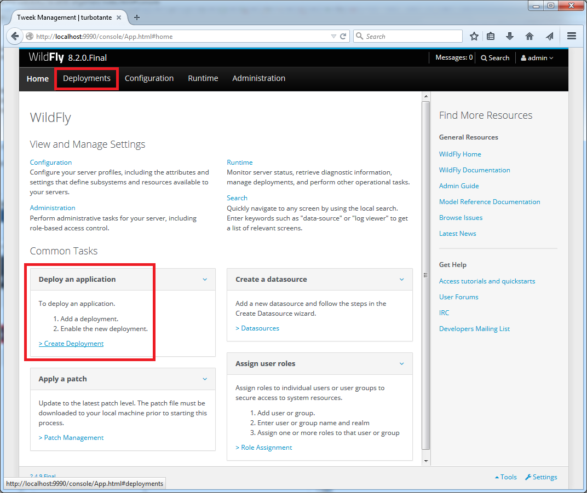Focus the browser Search input field

click(408, 36)
